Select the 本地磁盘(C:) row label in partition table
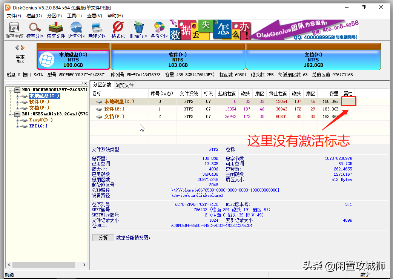 click(x=119, y=101)
